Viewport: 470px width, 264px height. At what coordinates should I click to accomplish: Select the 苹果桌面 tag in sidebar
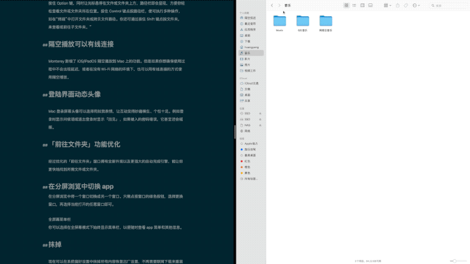251,155
